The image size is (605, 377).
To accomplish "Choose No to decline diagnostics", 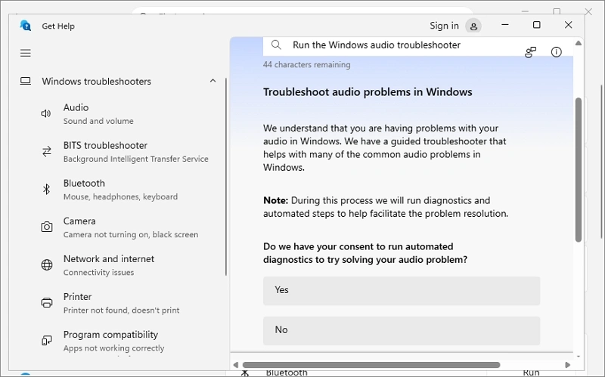I will pos(402,330).
